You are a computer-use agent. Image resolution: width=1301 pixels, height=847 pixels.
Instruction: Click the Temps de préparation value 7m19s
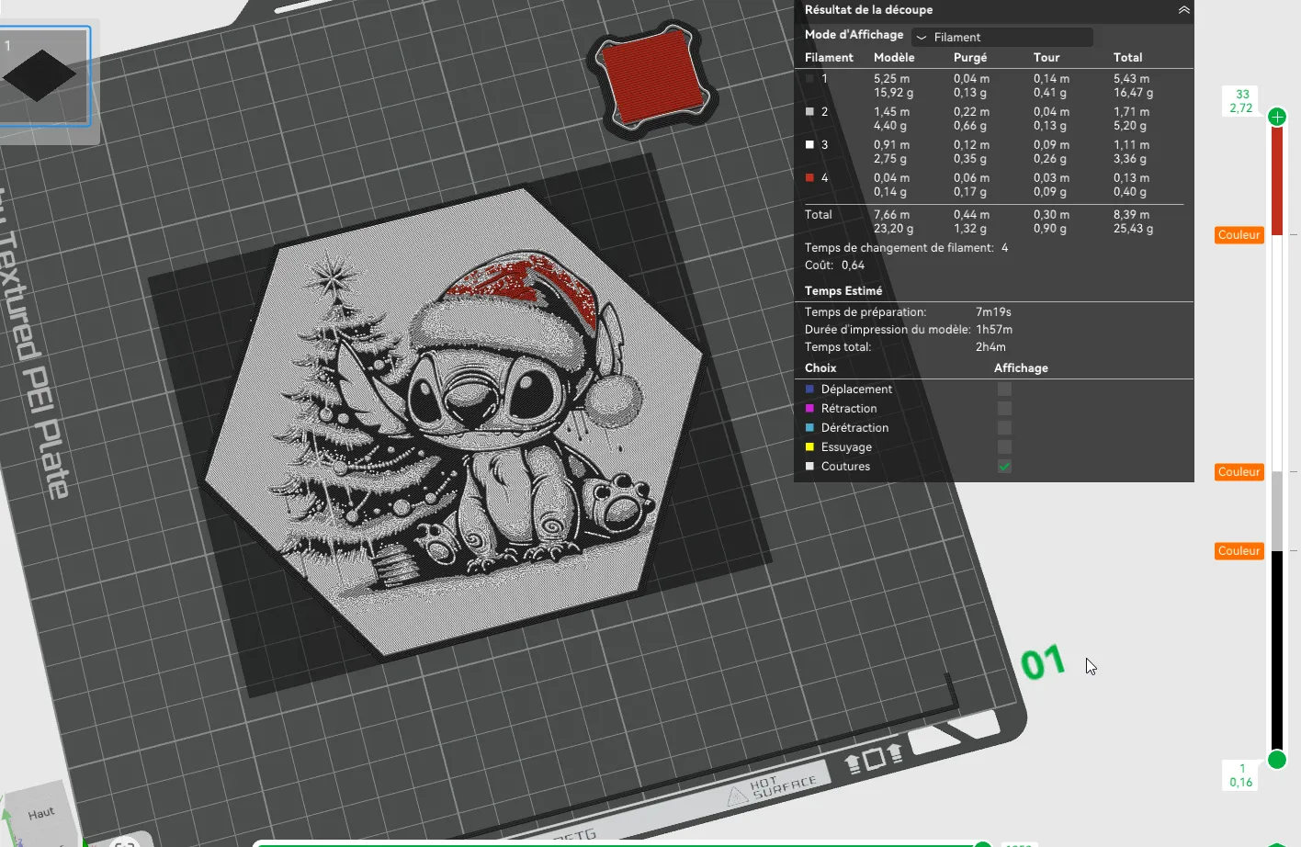click(x=993, y=312)
